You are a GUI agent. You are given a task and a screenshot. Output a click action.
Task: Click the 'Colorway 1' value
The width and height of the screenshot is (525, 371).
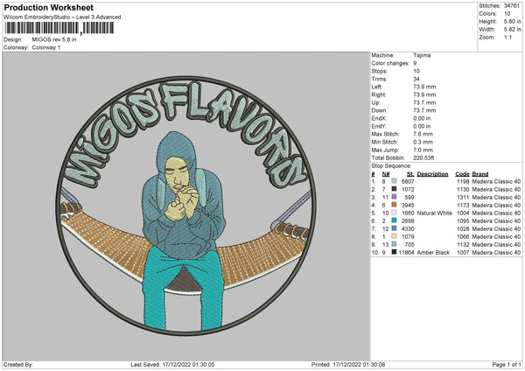pyautogui.click(x=46, y=47)
